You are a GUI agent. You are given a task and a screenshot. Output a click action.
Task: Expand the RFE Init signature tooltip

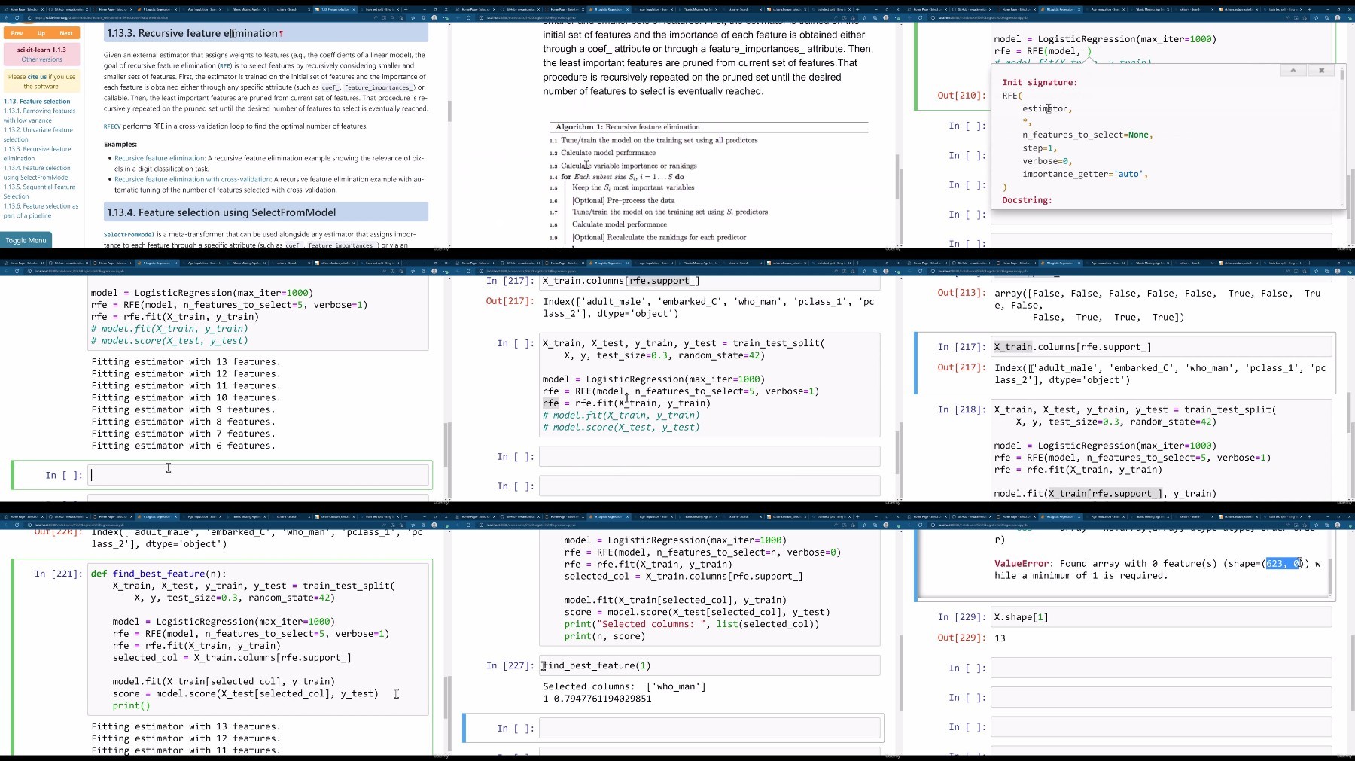coord(1293,70)
